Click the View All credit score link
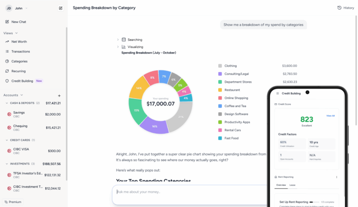This screenshot has width=358, height=207. point(330,115)
